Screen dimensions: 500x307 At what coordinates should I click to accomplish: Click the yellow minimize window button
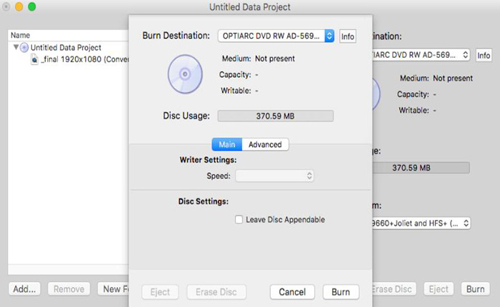[19, 6]
